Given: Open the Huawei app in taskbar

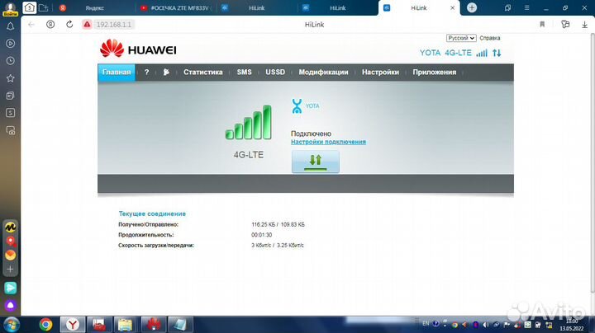Looking at the screenshot, I should click(154, 325).
